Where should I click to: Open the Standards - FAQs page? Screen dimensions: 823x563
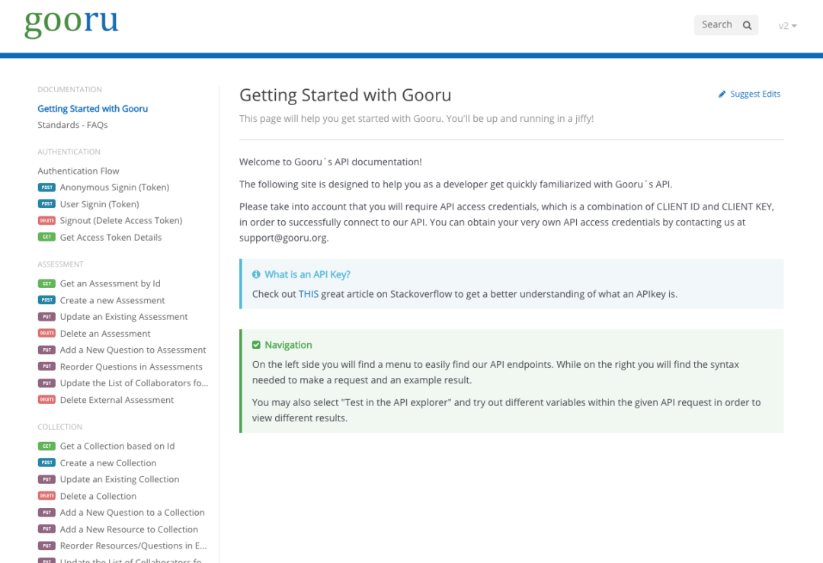[x=72, y=125]
